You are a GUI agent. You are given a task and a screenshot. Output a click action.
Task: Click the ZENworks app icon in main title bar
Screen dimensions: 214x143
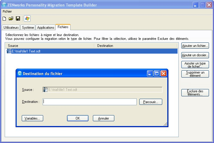4,5
